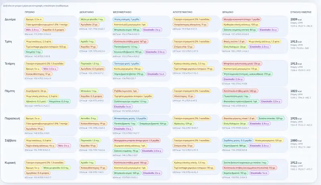Select the Μήλο με φλούδα 1 τεμ. chip

pos(92,19)
